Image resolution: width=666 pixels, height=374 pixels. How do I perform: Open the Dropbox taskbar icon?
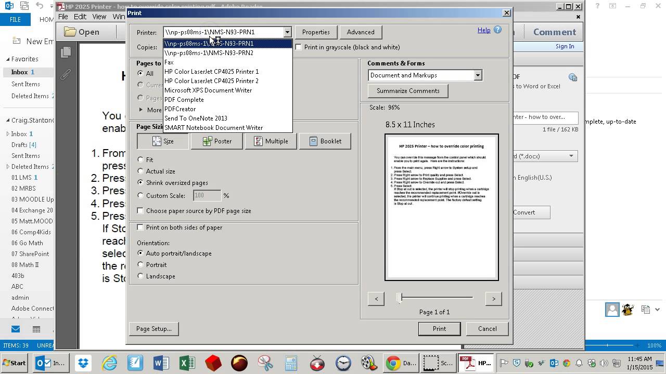click(x=83, y=363)
